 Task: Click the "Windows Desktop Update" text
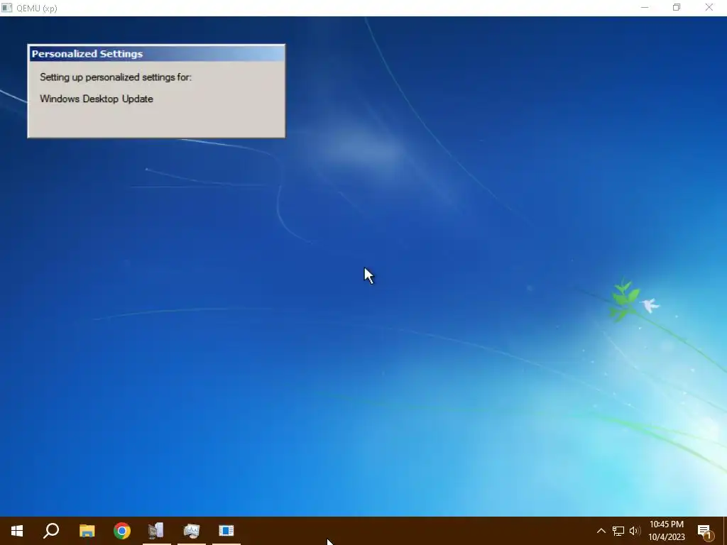click(x=97, y=99)
